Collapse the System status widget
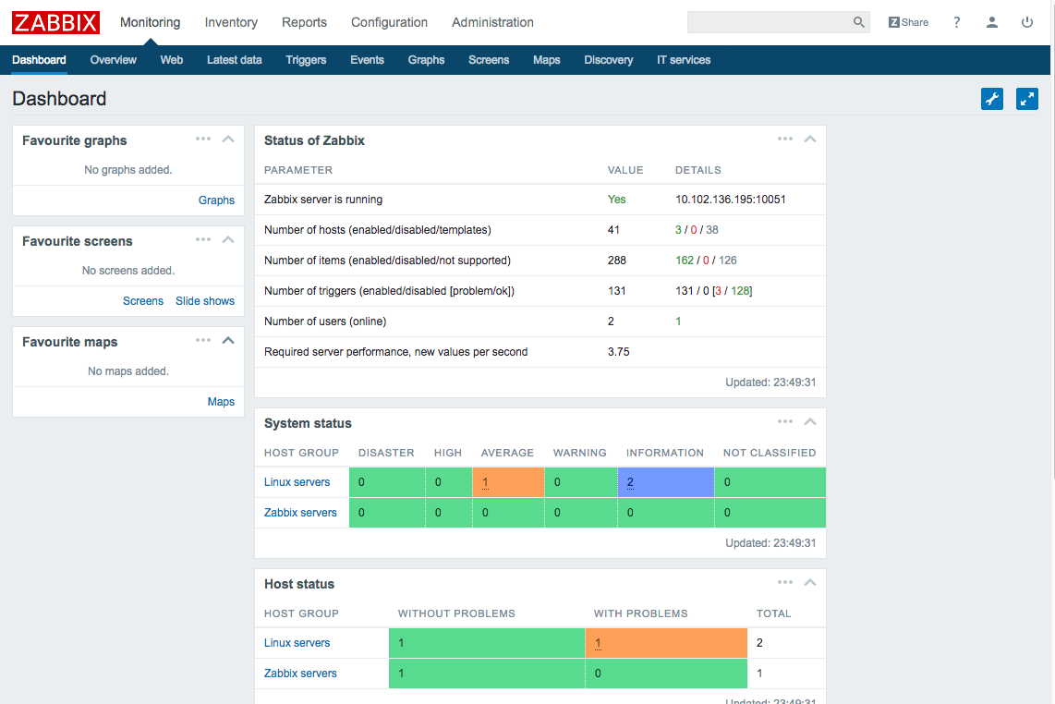Screen dimensions: 1055x704 click(810, 421)
